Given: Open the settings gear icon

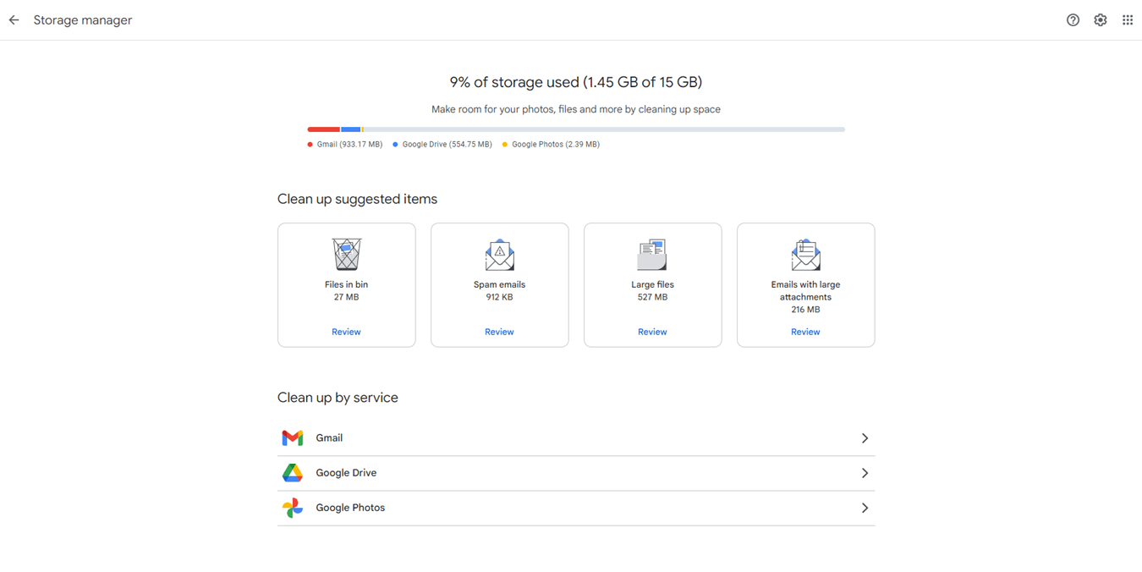Looking at the screenshot, I should coord(1100,20).
